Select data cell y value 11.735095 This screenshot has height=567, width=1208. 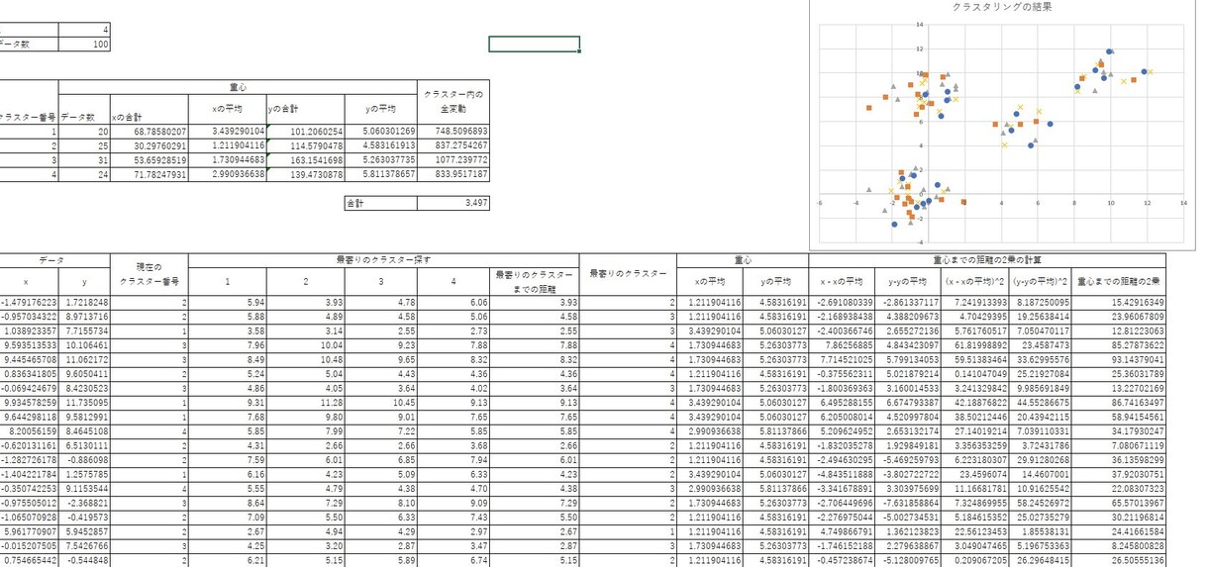[85, 403]
